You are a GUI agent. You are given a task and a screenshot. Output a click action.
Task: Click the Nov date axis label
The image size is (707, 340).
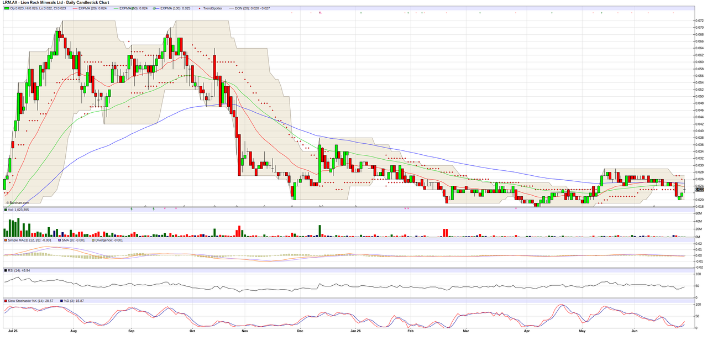point(245,331)
